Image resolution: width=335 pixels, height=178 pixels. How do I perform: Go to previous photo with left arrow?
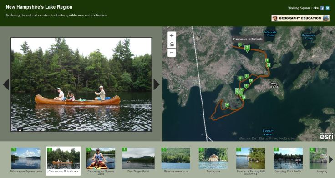pyautogui.click(x=6, y=84)
